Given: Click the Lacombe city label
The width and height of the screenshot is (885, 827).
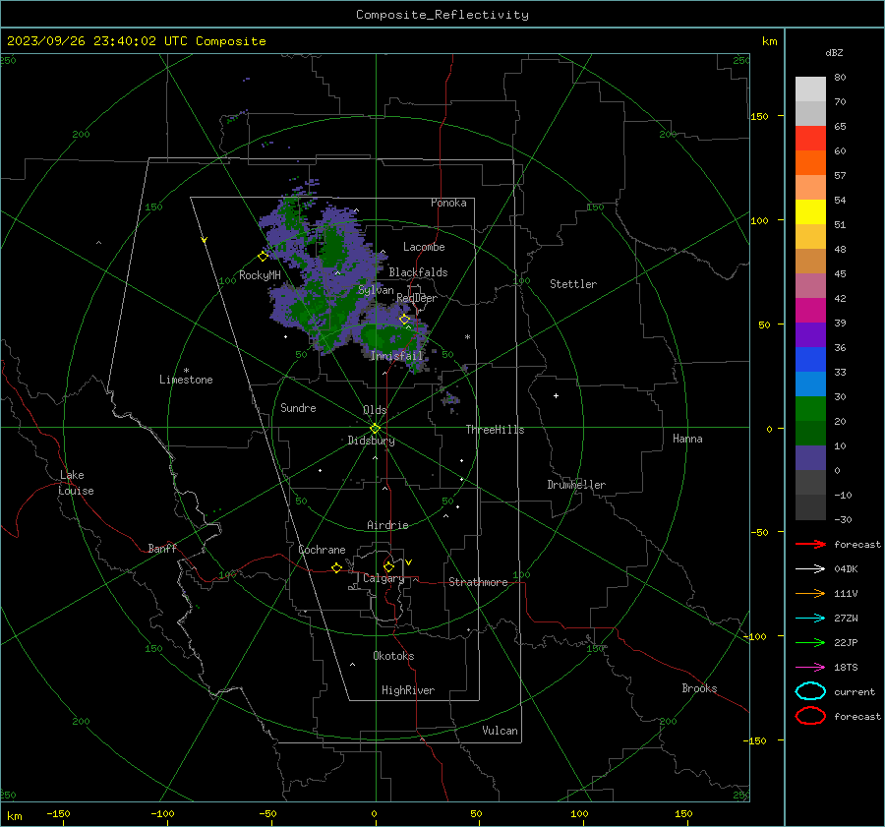Looking at the screenshot, I should [424, 247].
